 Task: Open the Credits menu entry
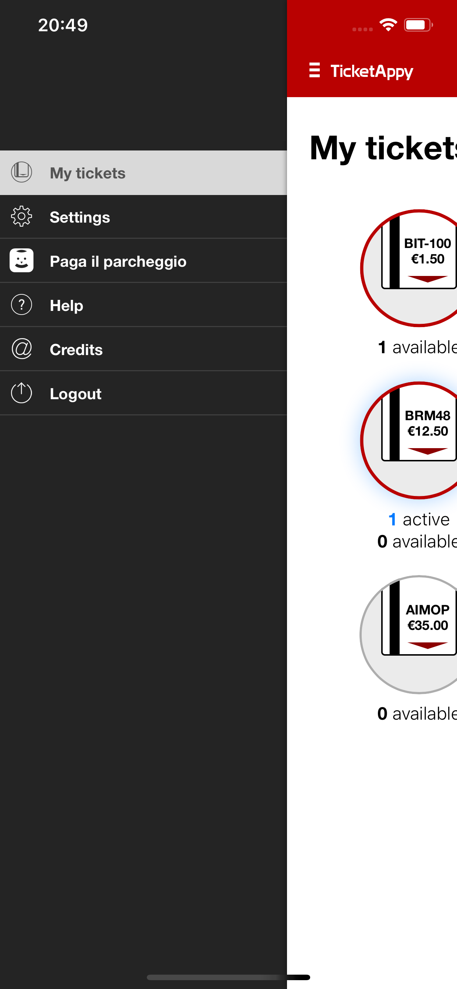pos(143,350)
